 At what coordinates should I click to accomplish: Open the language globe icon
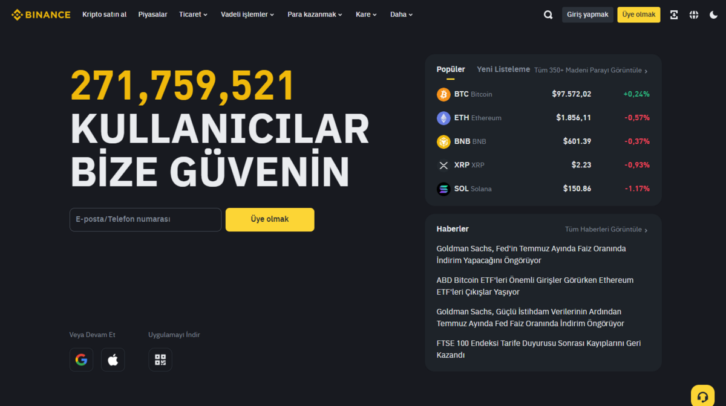pos(694,14)
